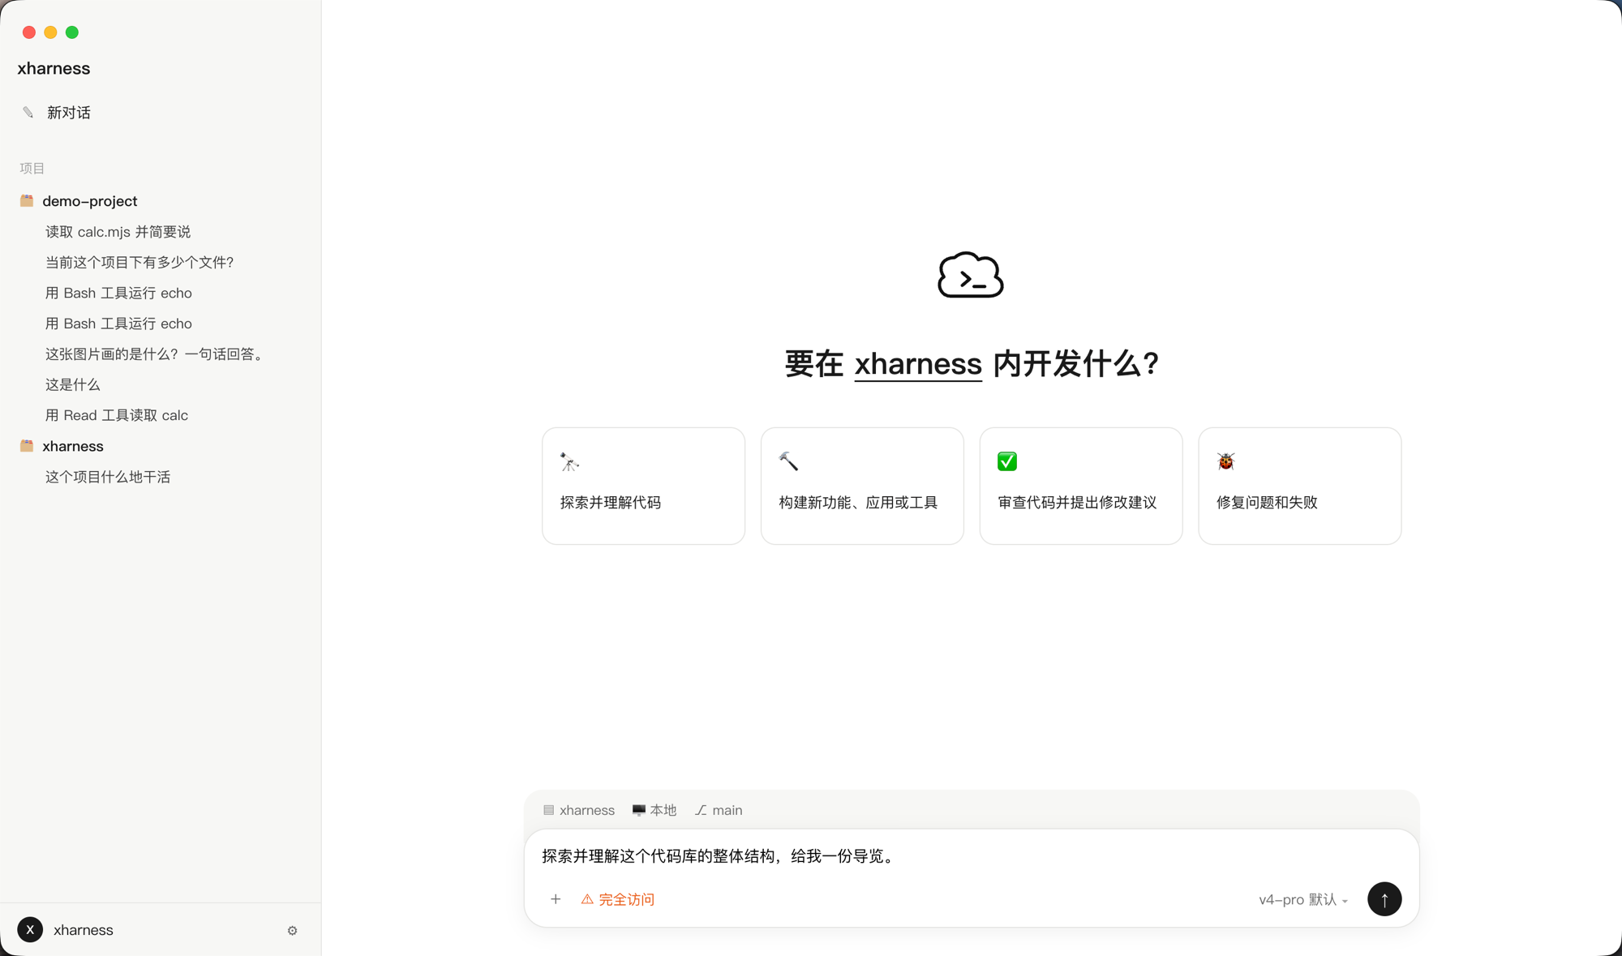1622x956 pixels.
Task: Click the main branch chip above the input
Action: point(719,810)
